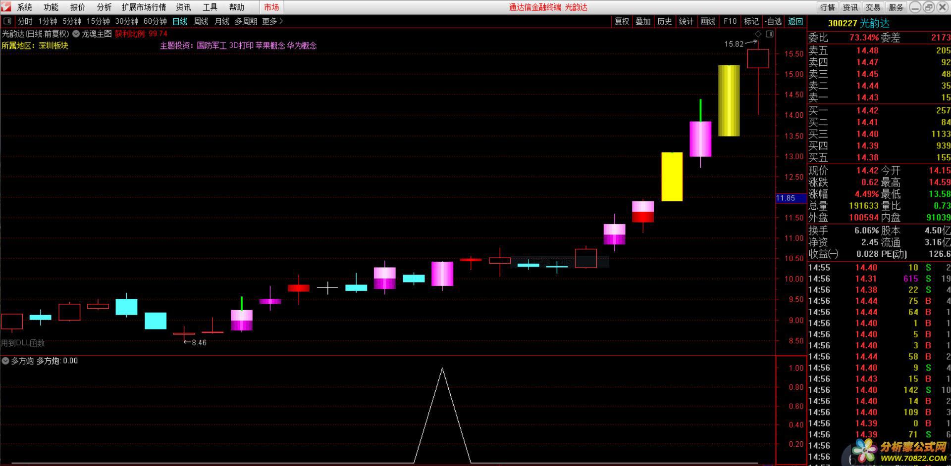Open the 扩展市场行情 menu
951x466 pixels.
coord(144,7)
